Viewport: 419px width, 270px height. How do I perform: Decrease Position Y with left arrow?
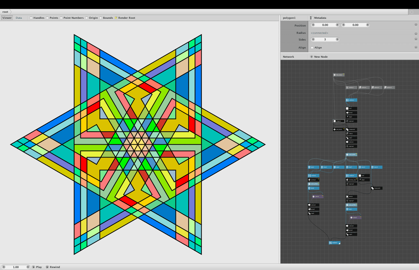pos(344,25)
